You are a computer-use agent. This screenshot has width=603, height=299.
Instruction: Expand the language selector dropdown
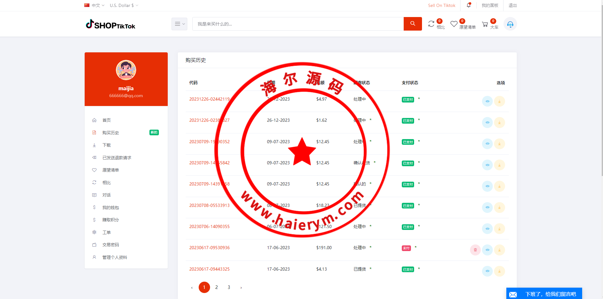[94, 5]
